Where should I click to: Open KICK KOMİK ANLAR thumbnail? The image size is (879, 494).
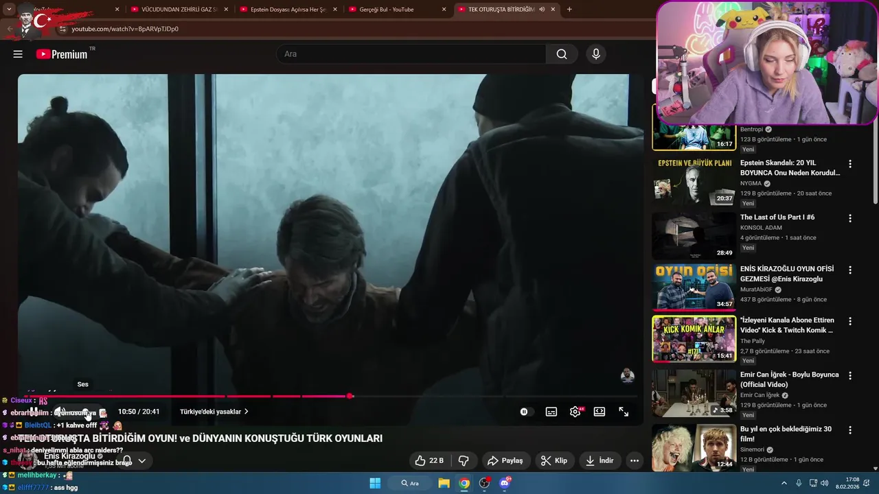click(694, 339)
